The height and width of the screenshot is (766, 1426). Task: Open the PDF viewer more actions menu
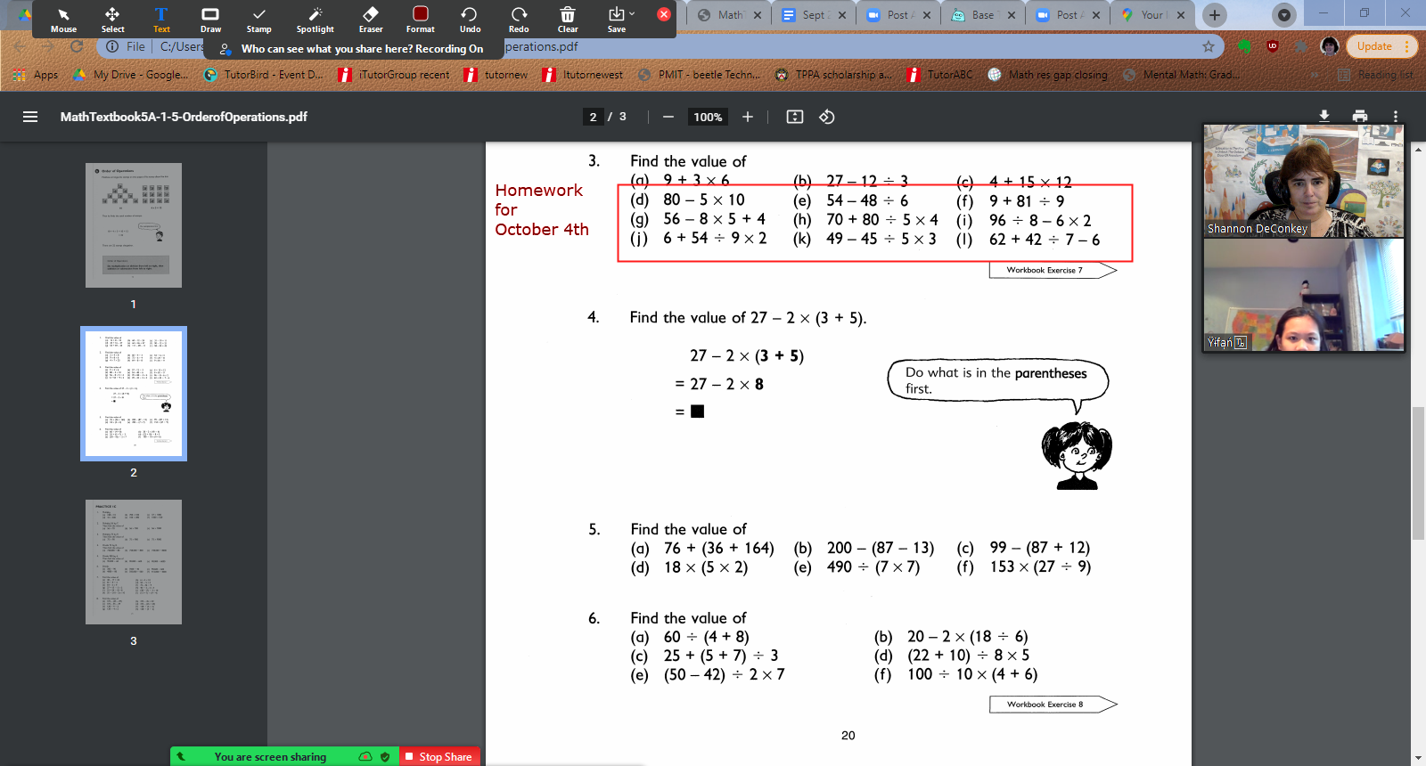pyautogui.click(x=1396, y=116)
